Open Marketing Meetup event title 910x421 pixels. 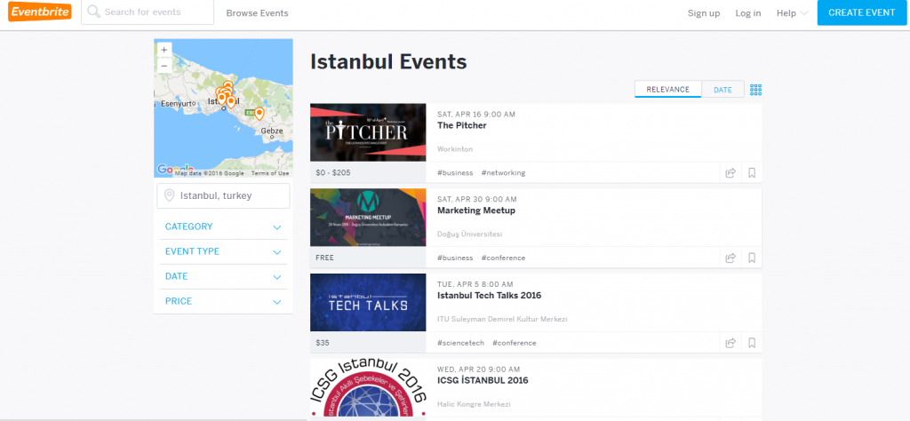tap(476, 210)
